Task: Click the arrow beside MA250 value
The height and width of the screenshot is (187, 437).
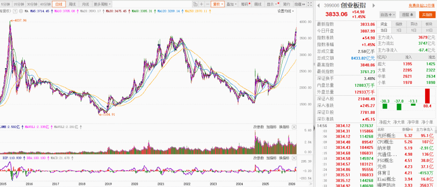Action: pos(210,11)
